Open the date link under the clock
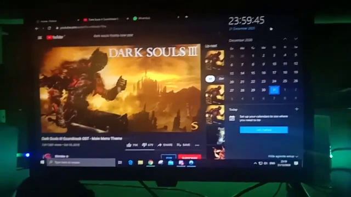 (242, 28)
